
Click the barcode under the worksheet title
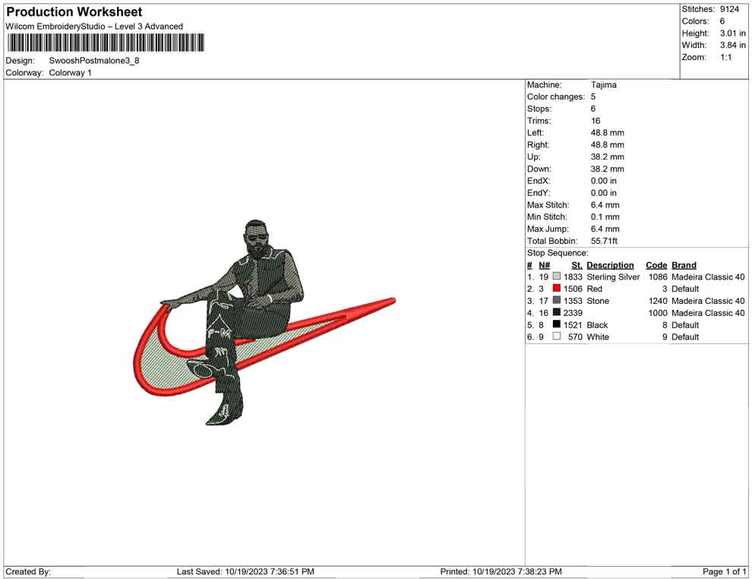106,43
